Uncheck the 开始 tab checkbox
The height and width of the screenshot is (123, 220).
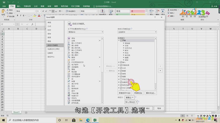click(x=121, y=40)
